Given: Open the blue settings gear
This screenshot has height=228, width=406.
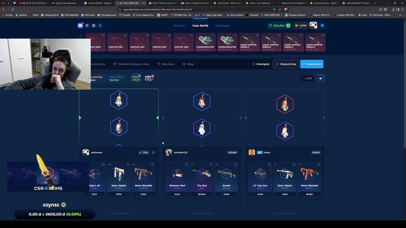Looking at the screenshot, I should [x=322, y=25].
